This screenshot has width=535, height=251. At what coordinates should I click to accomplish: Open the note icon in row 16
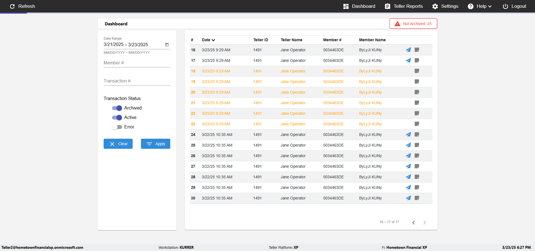(417, 50)
